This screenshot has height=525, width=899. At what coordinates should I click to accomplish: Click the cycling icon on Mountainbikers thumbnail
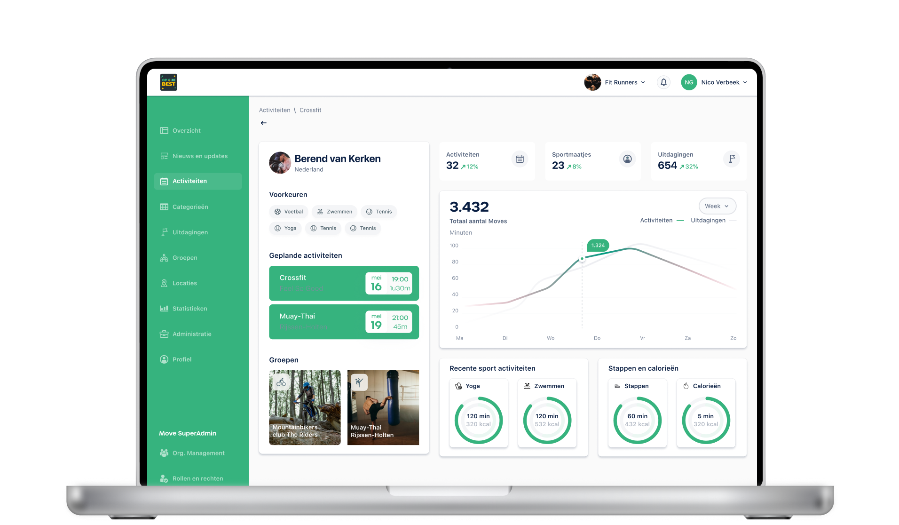pyautogui.click(x=281, y=382)
